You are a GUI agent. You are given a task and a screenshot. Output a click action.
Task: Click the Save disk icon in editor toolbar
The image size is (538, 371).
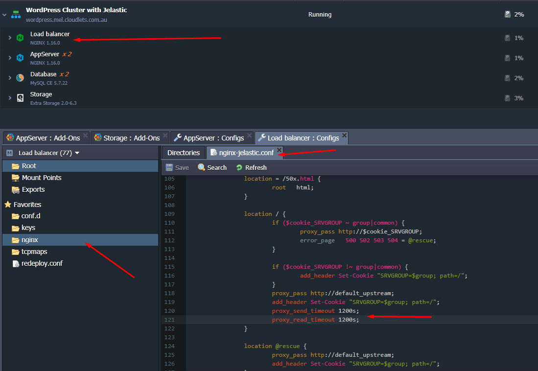pos(169,167)
